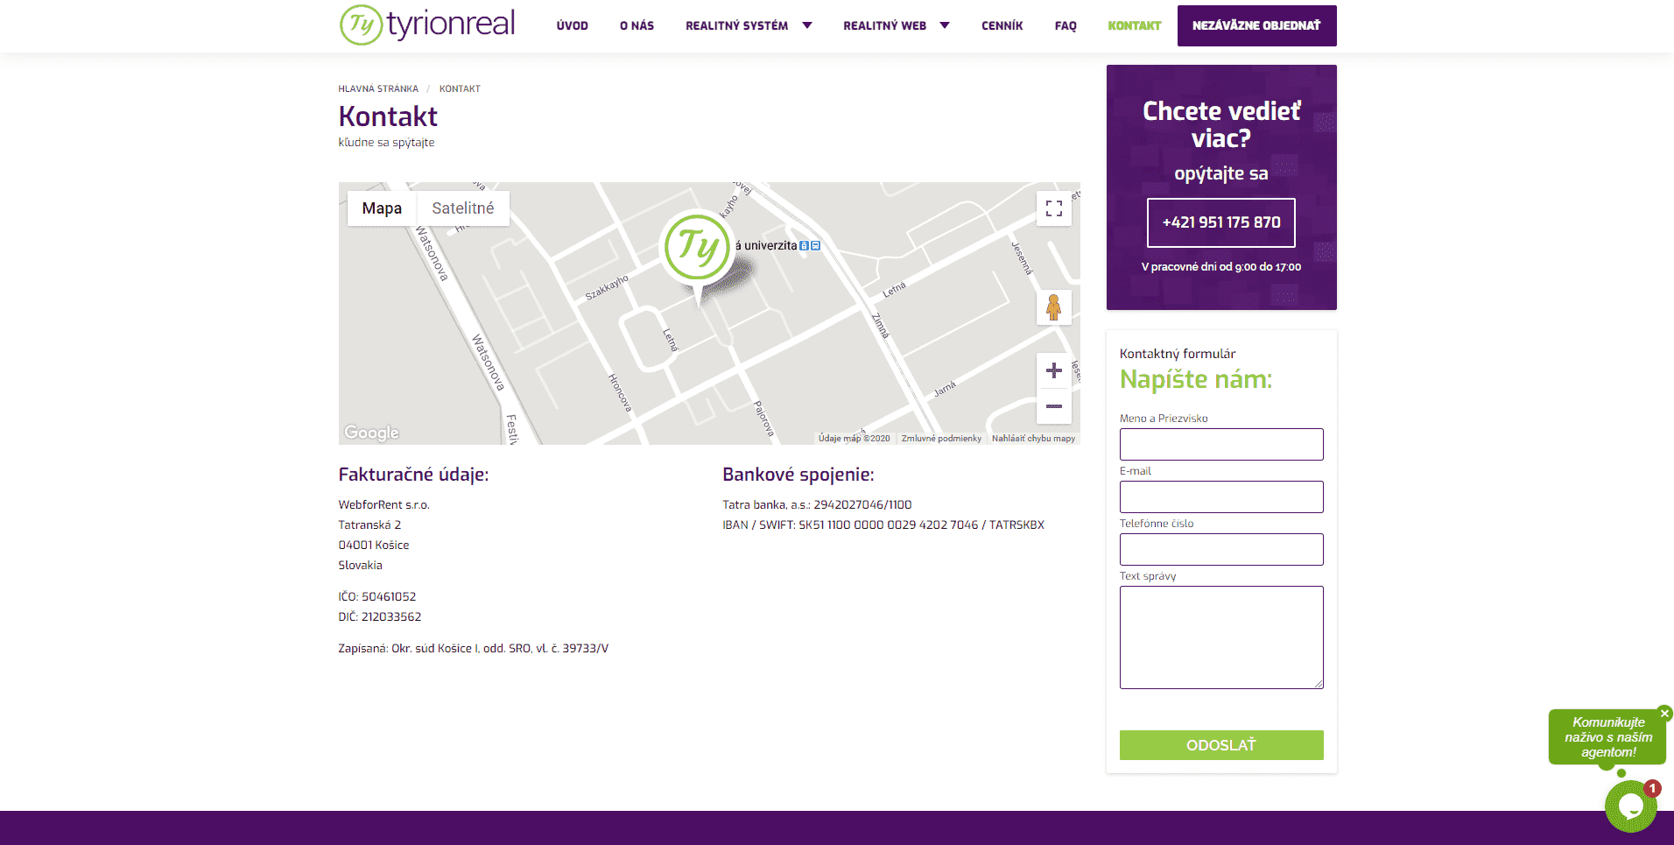Select the IČO: 50461052 text
Screen dimensions: 1674x845
point(377,596)
